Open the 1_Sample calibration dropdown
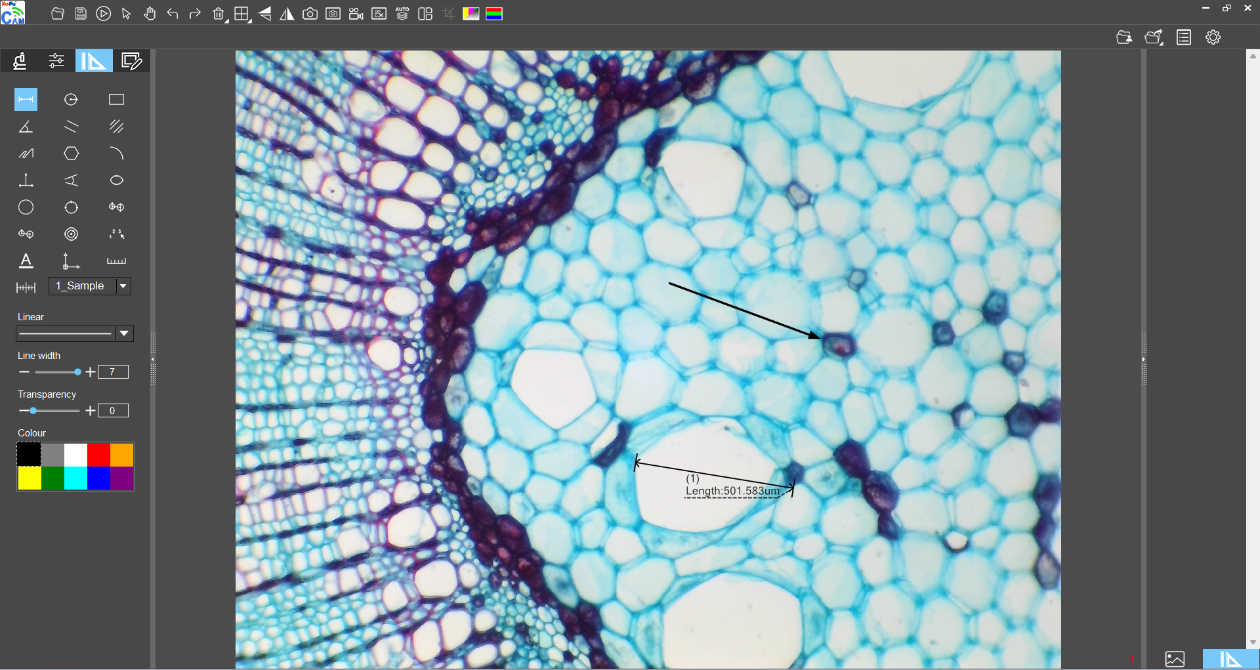Screen dimensions: 1260x670 [123, 286]
